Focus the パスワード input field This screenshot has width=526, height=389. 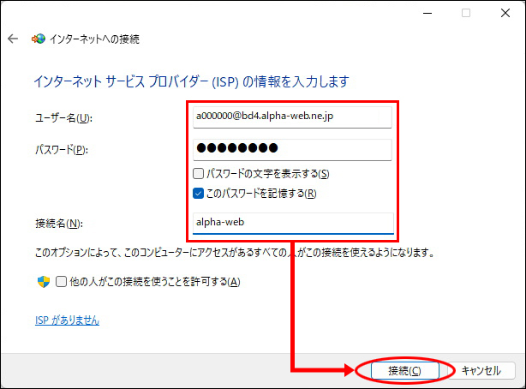point(292,149)
